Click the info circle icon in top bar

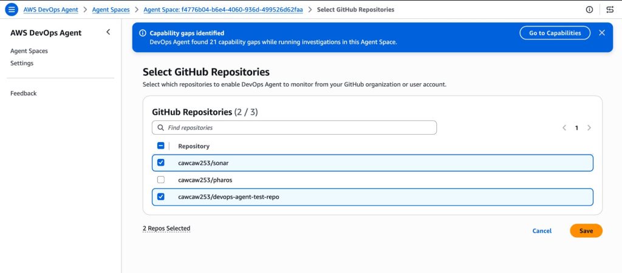click(589, 10)
